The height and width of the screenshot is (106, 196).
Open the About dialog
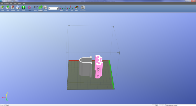point(24,8)
